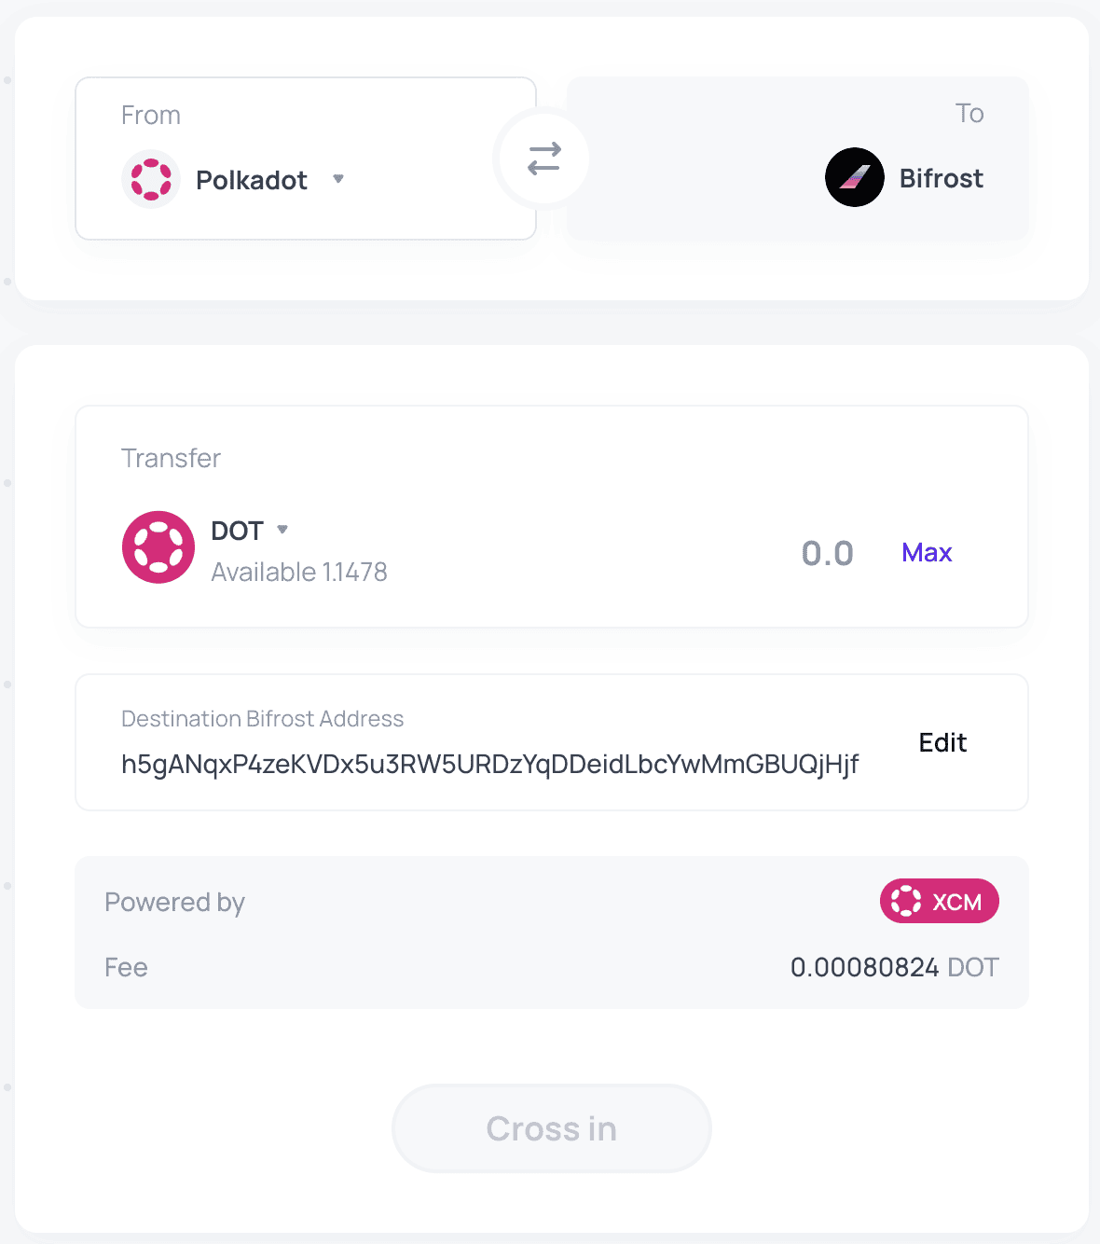Viewport: 1100px width, 1244px height.
Task: Click the Polkadot network logo
Action: point(151,179)
